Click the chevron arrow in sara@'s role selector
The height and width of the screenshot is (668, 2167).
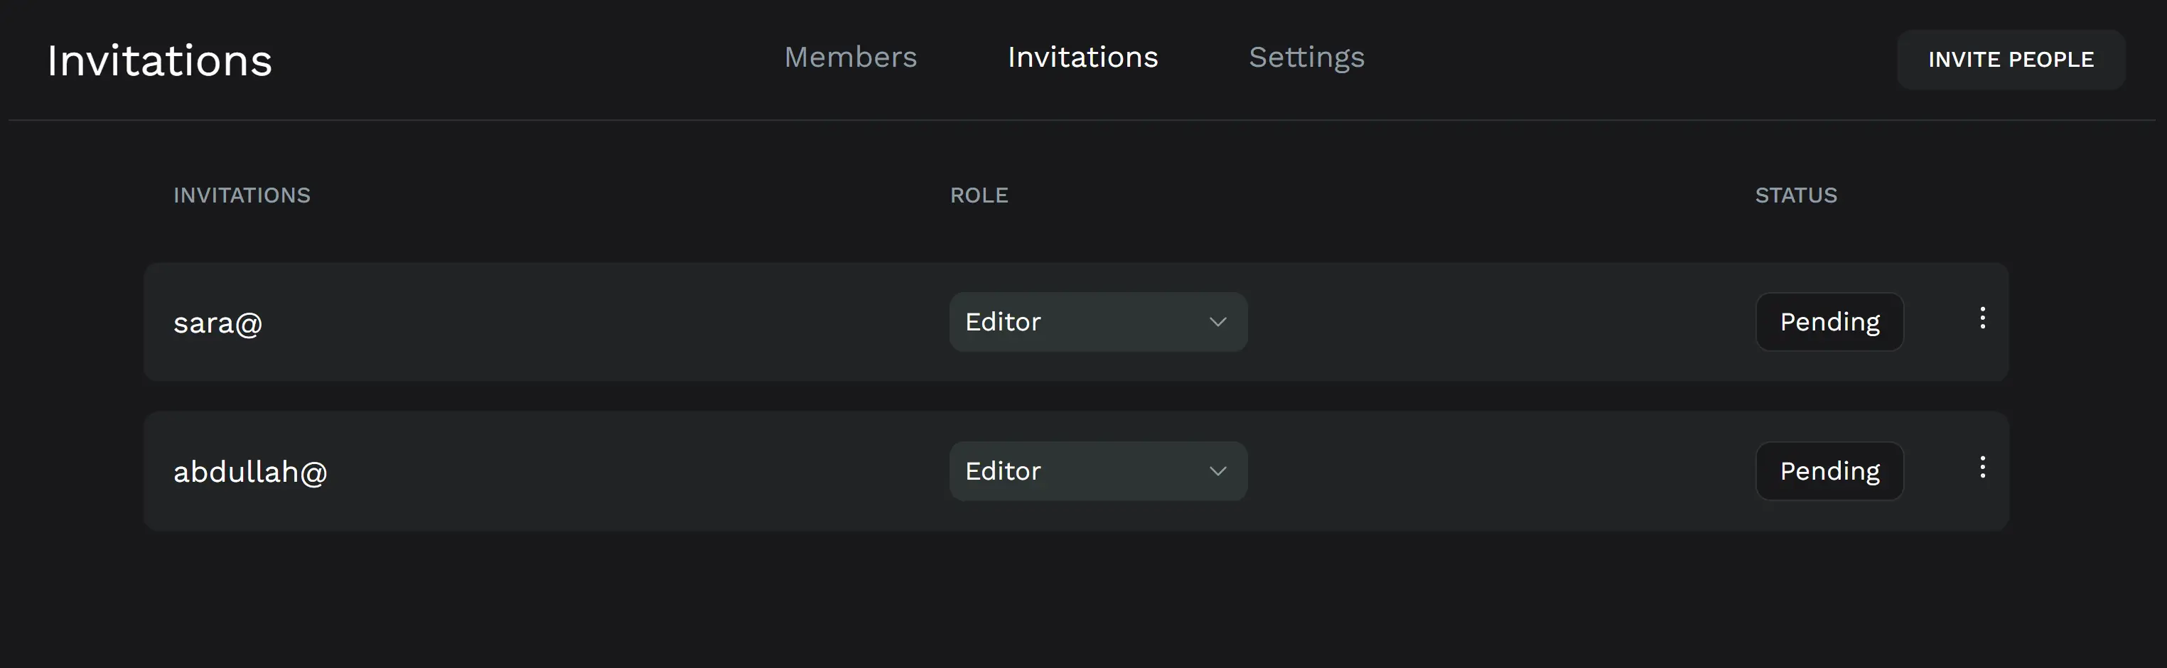pos(1217,322)
